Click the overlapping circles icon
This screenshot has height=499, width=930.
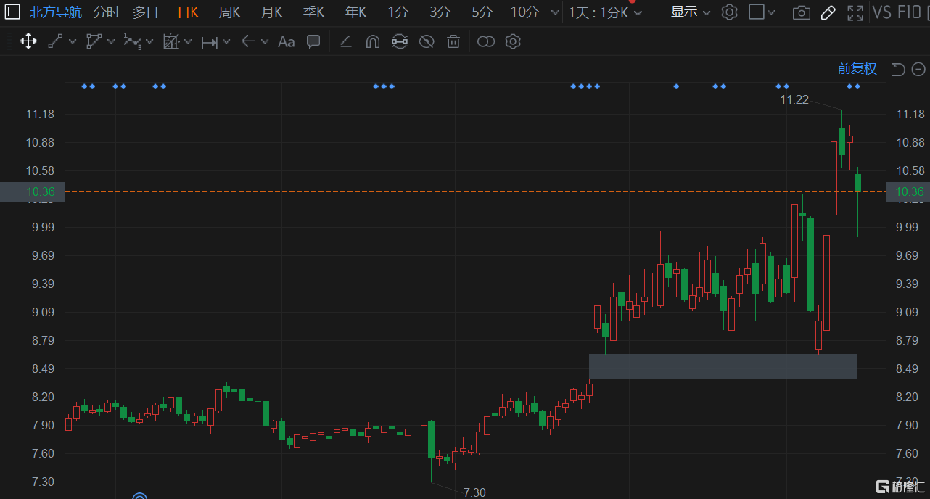[x=486, y=41]
